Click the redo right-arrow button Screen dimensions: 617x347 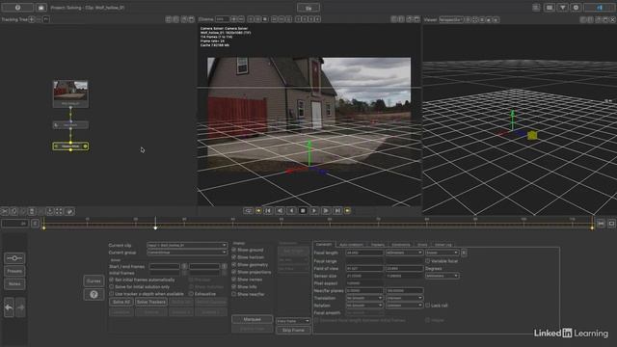(21, 307)
